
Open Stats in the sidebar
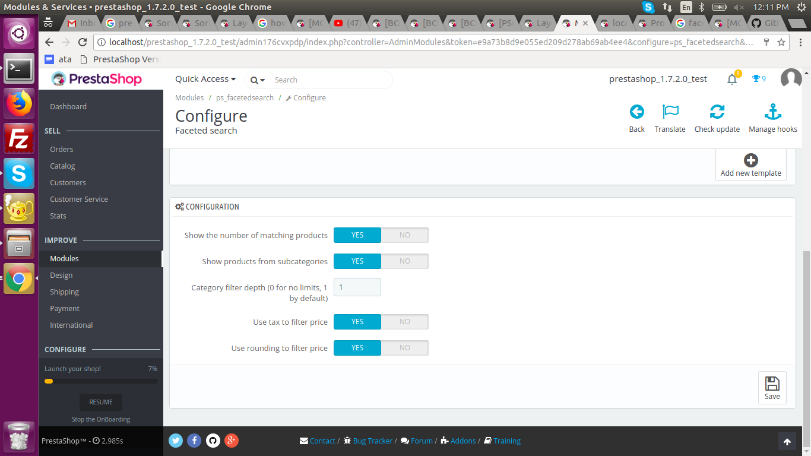pyautogui.click(x=58, y=216)
